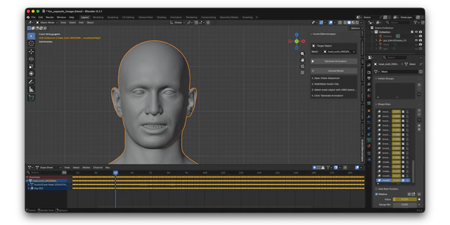Toggle lock icon on selected noseS shape key
This screenshot has width=450, height=225.
[x=407, y=180]
